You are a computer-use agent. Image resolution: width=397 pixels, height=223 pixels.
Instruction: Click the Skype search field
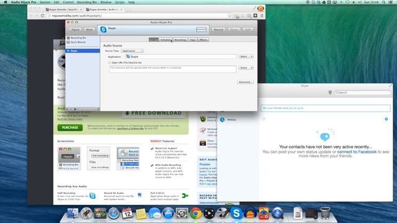[362, 92]
